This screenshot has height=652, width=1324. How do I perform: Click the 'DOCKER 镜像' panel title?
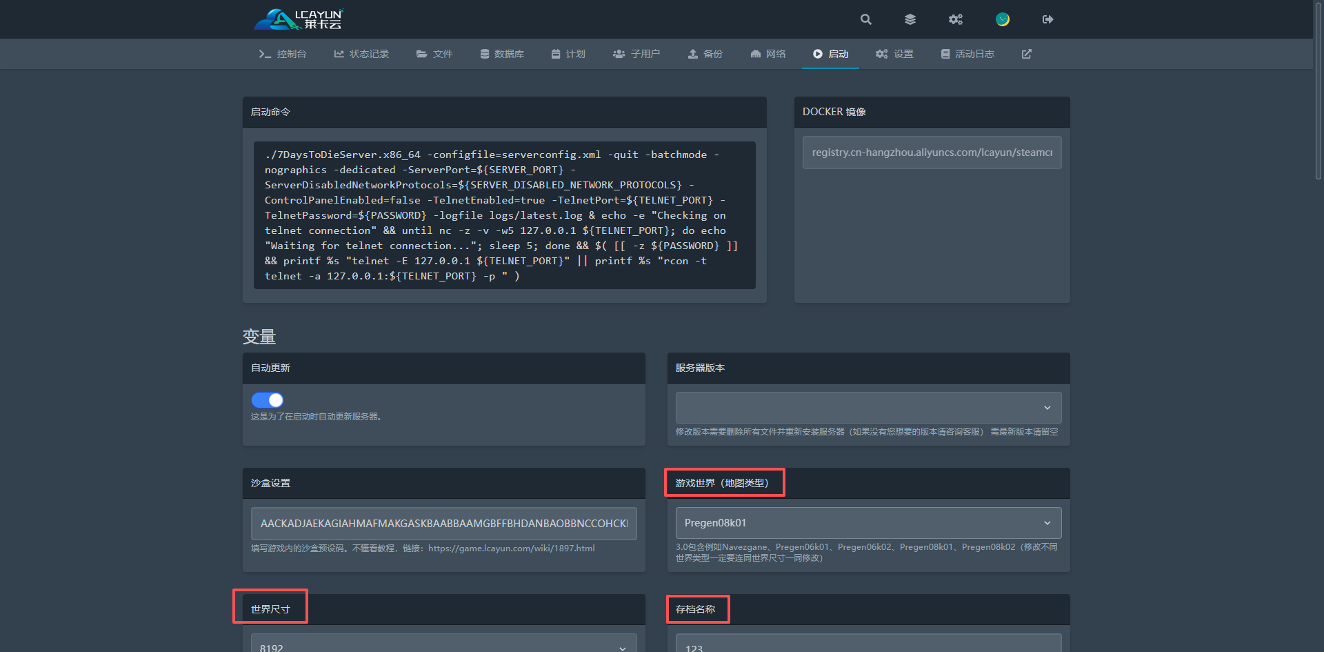coord(834,112)
